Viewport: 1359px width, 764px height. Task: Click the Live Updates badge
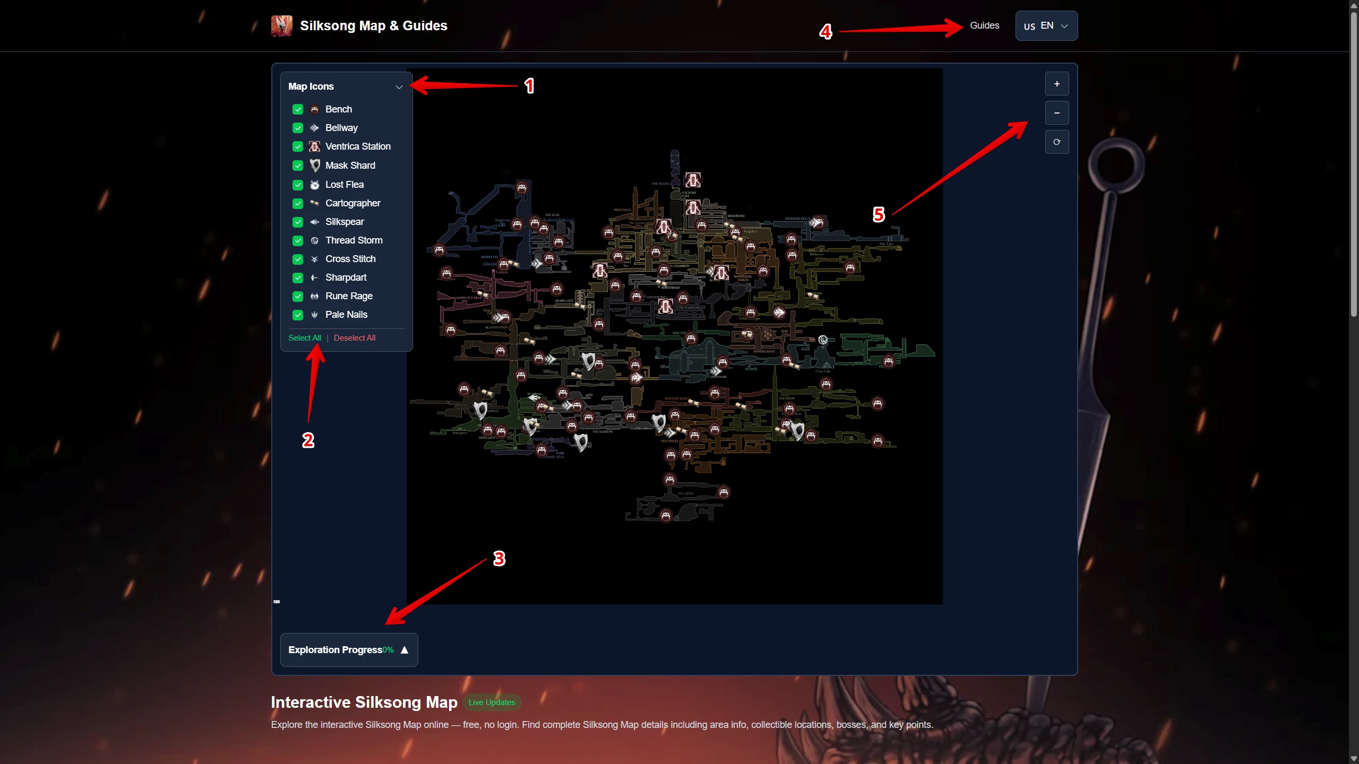[492, 702]
